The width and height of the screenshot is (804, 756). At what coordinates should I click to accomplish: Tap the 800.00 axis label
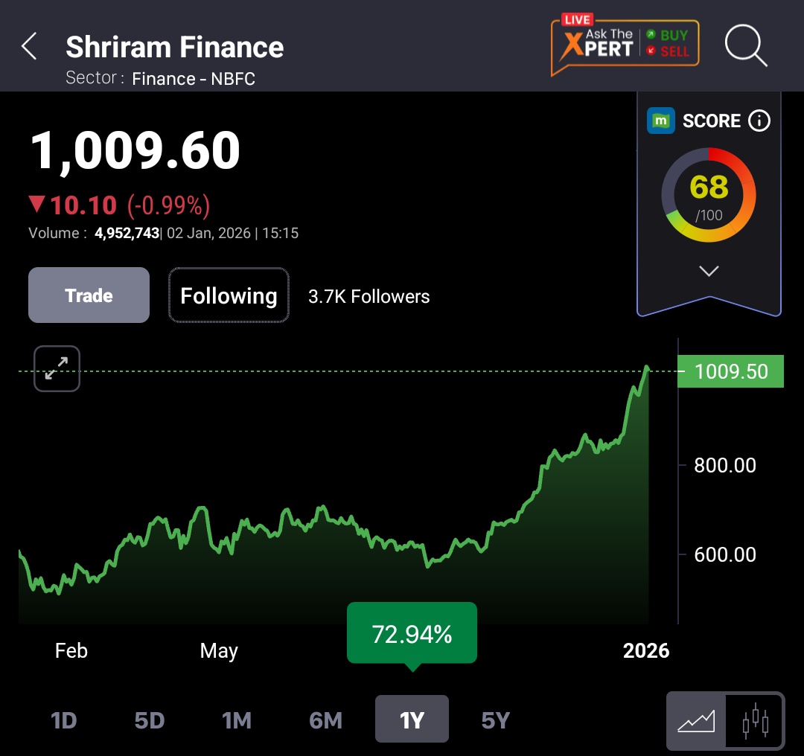pyautogui.click(x=725, y=465)
